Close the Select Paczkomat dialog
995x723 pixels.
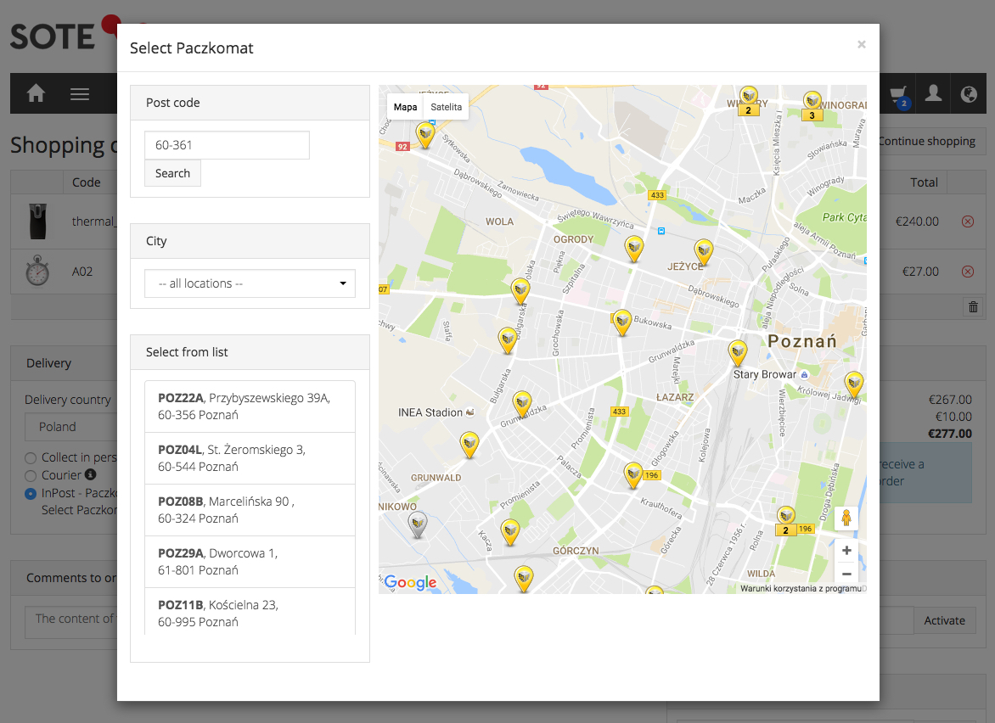point(861,44)
